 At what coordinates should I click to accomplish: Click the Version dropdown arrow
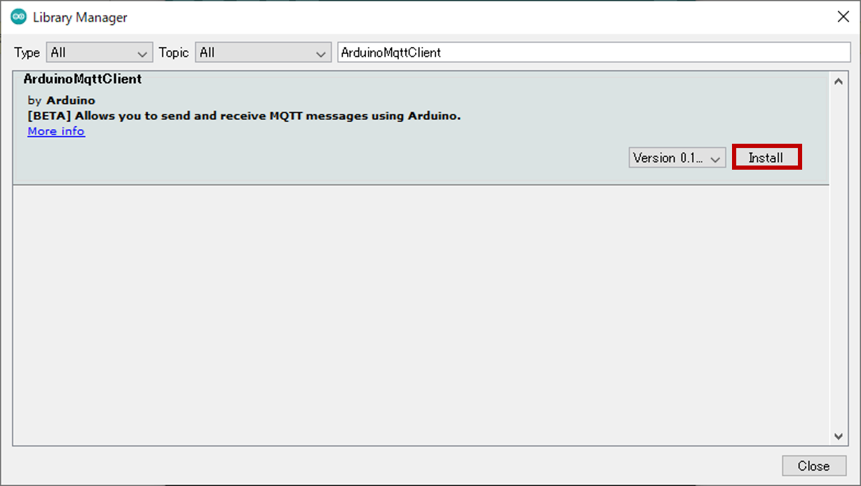coord(717,158)
